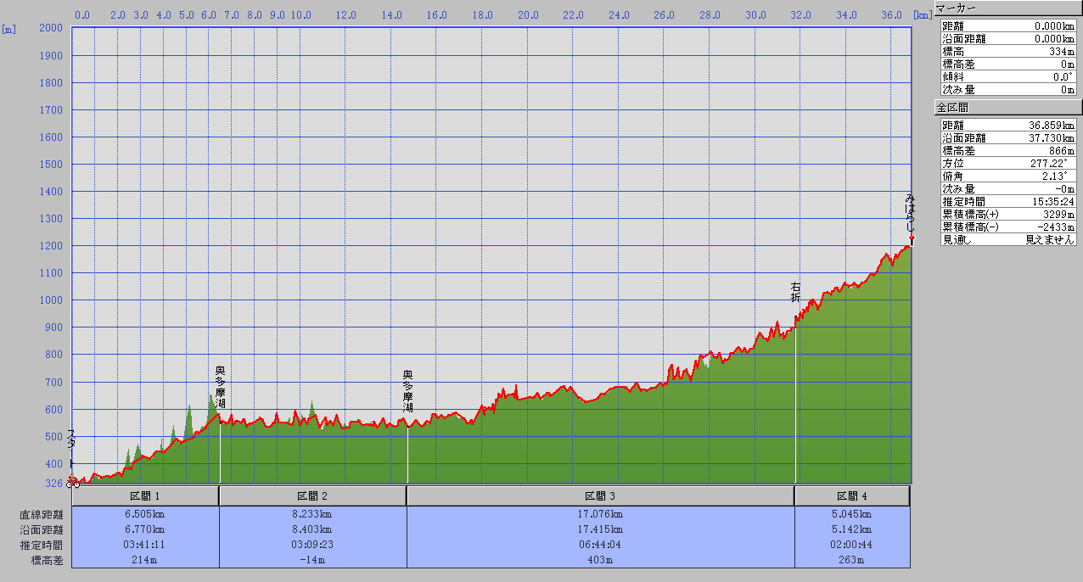Click the 累積標高(+) row showing 3299m
Screen dimensions: 1083x582
click(1007, 215)
